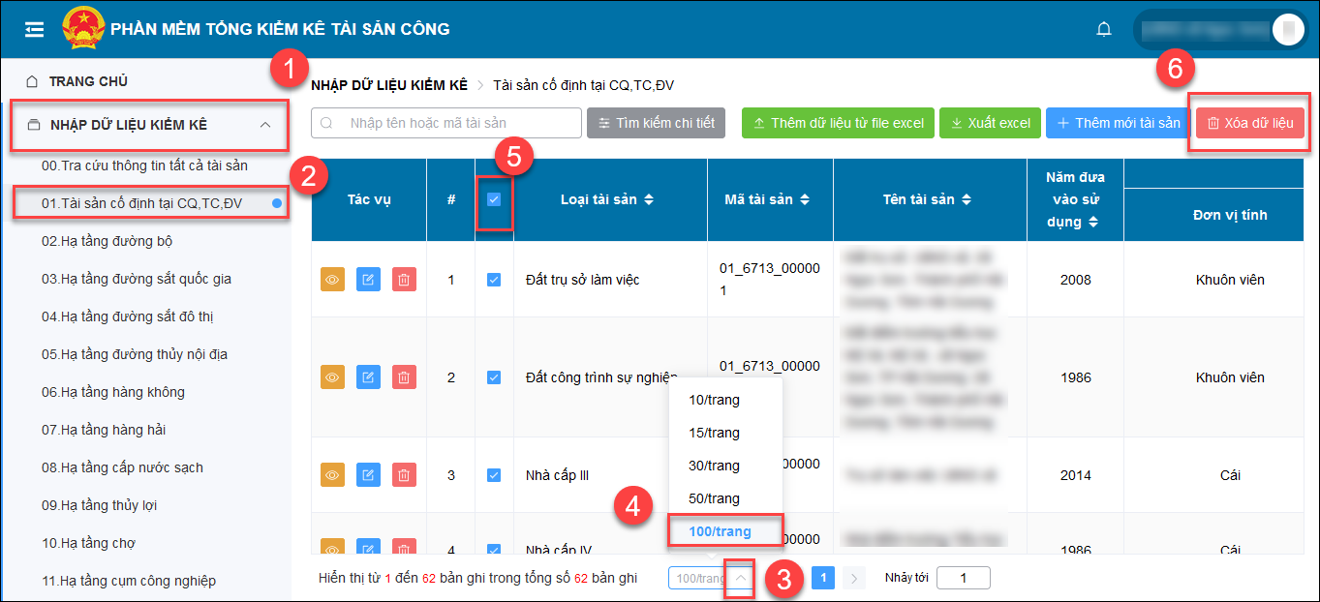Click Thêm mới tài sản button

click(1119, 123)
